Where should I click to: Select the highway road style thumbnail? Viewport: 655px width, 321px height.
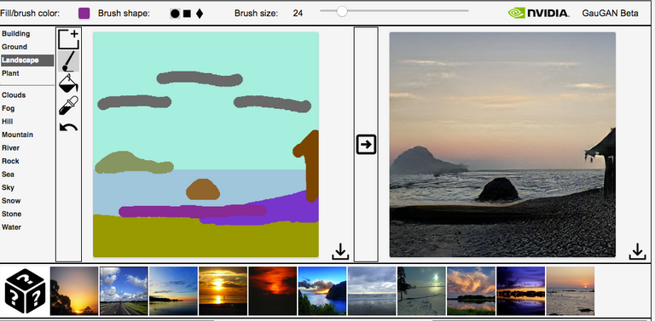(124, 290)
